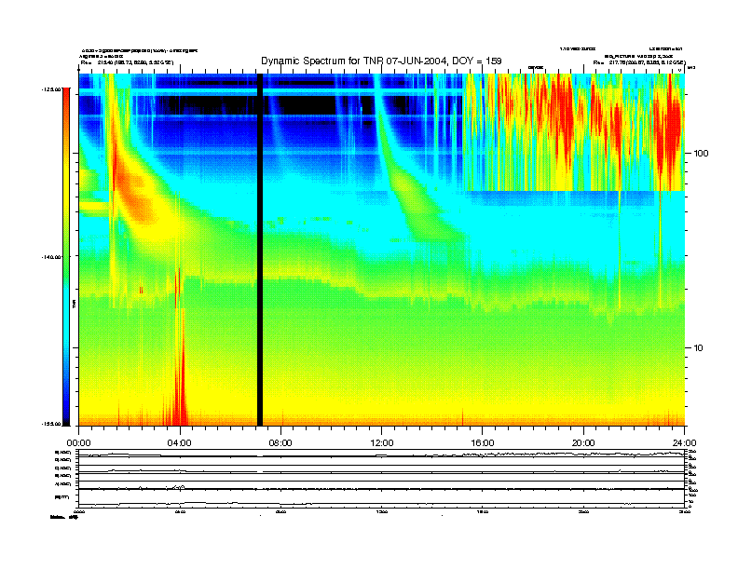Screen dimensions: 738x570
Task: Click the "16:00" time axis label
Action: [483, 443]
